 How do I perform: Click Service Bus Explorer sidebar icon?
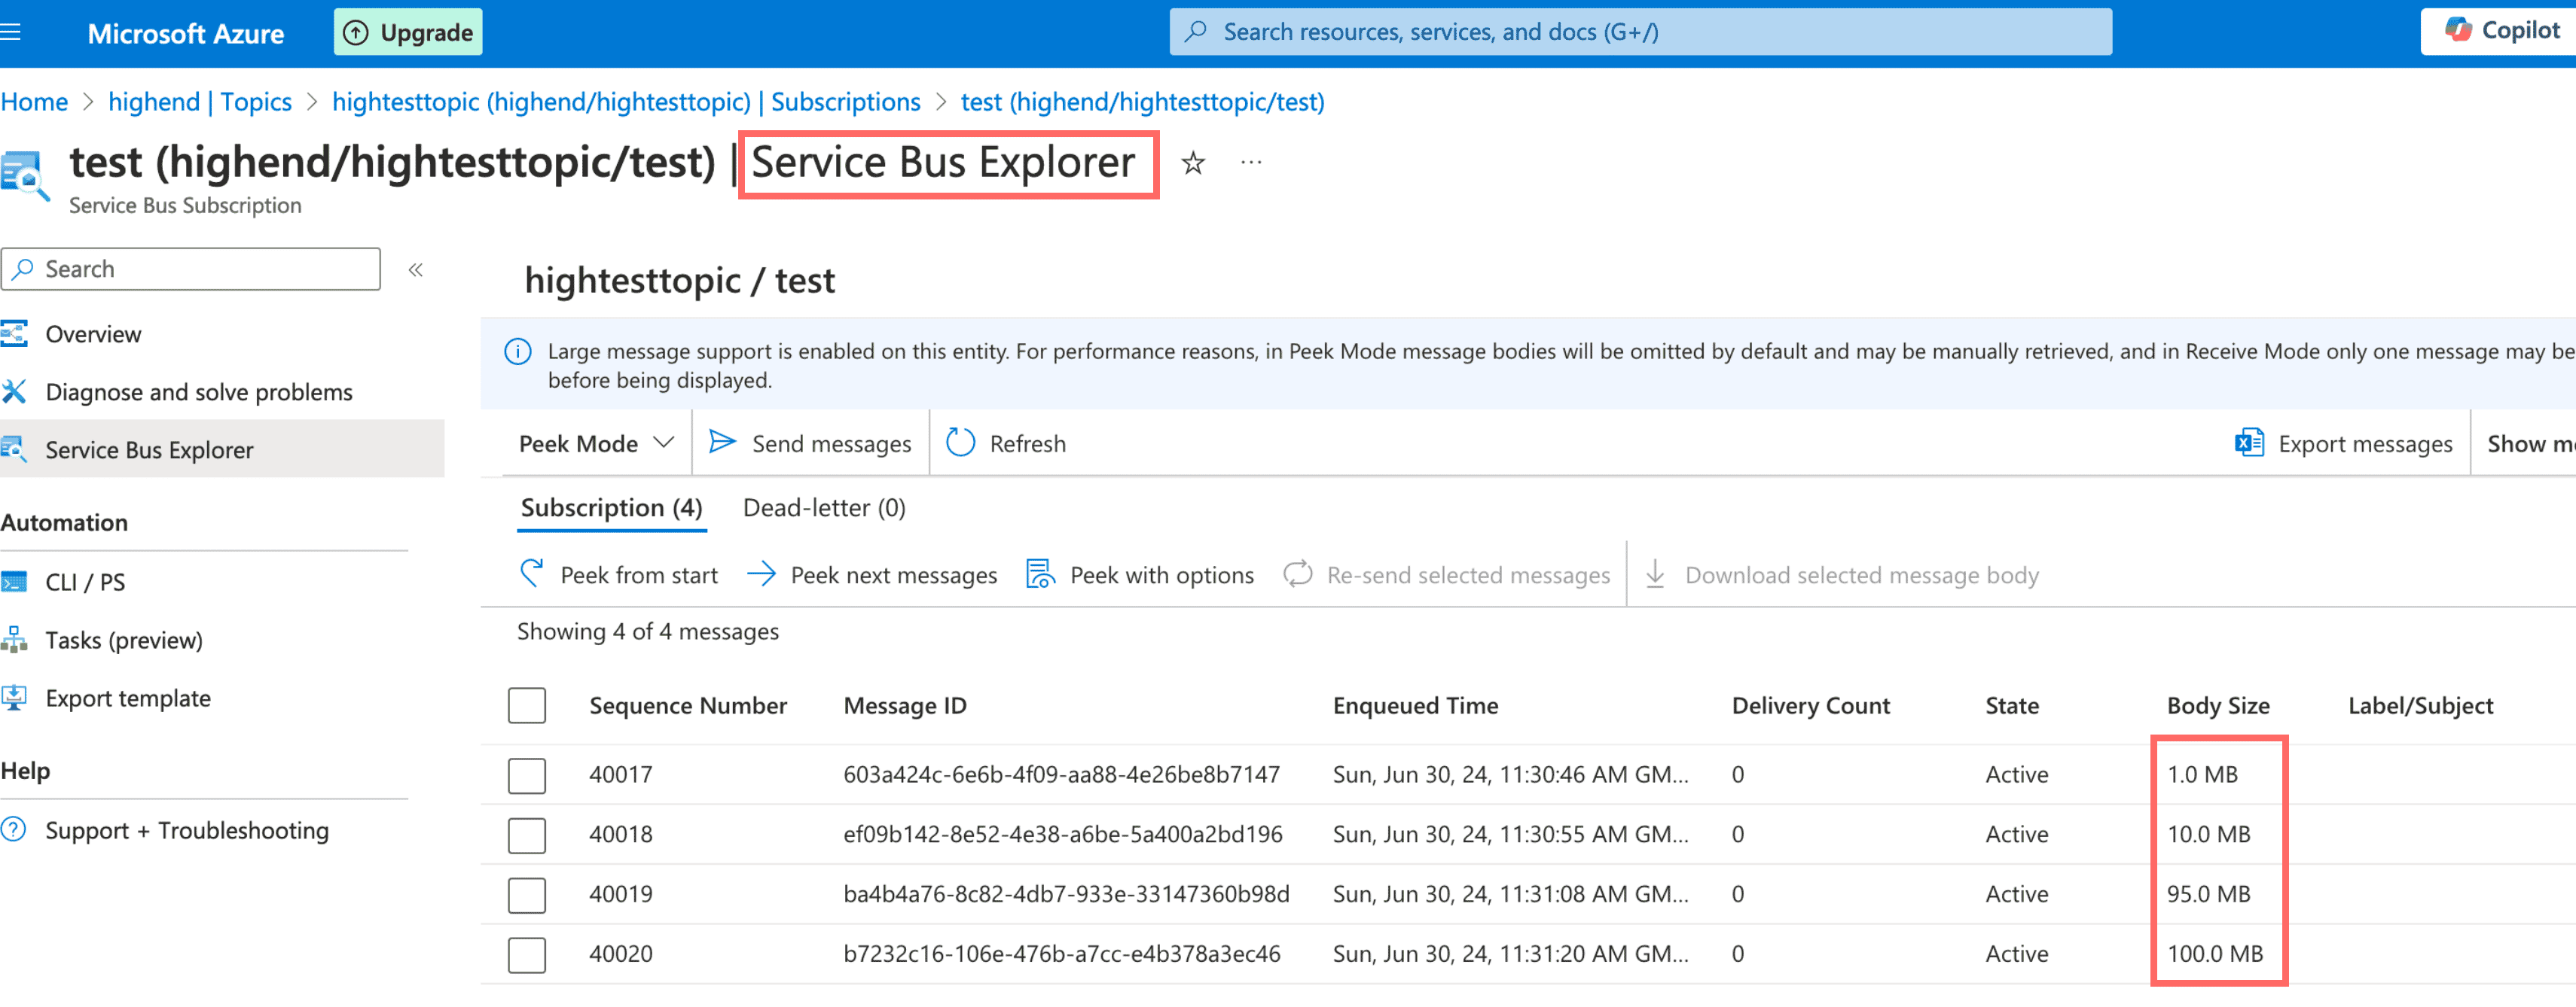point(14,449)
